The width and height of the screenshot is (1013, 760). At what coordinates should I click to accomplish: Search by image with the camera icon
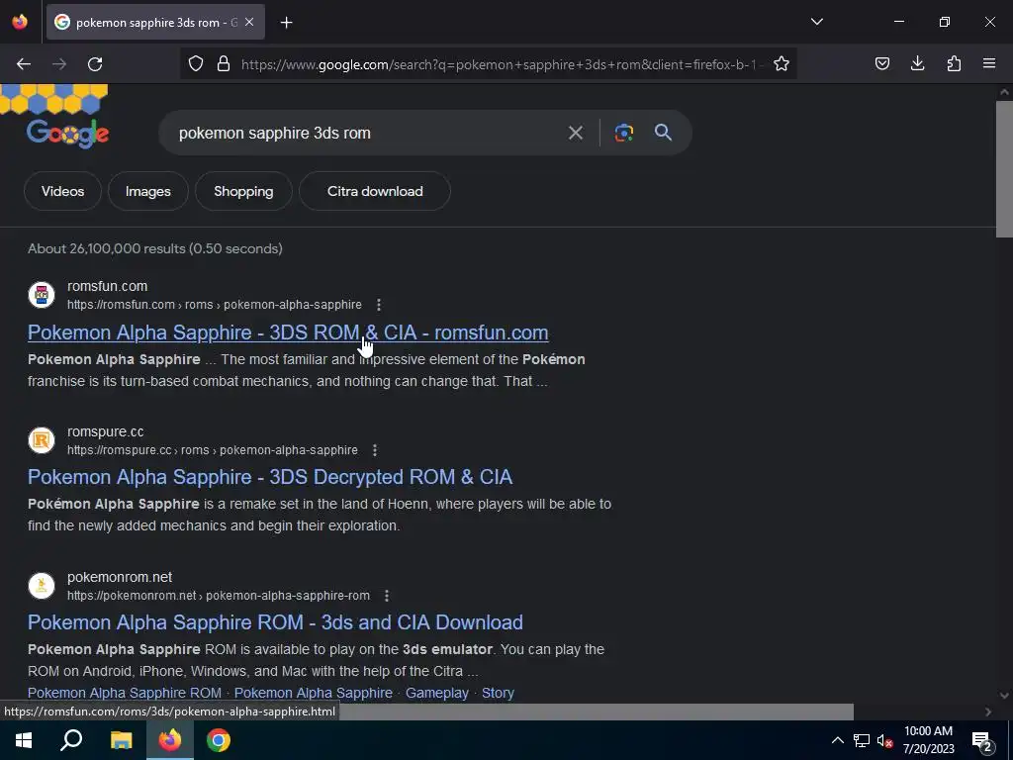tap(623, 134)
